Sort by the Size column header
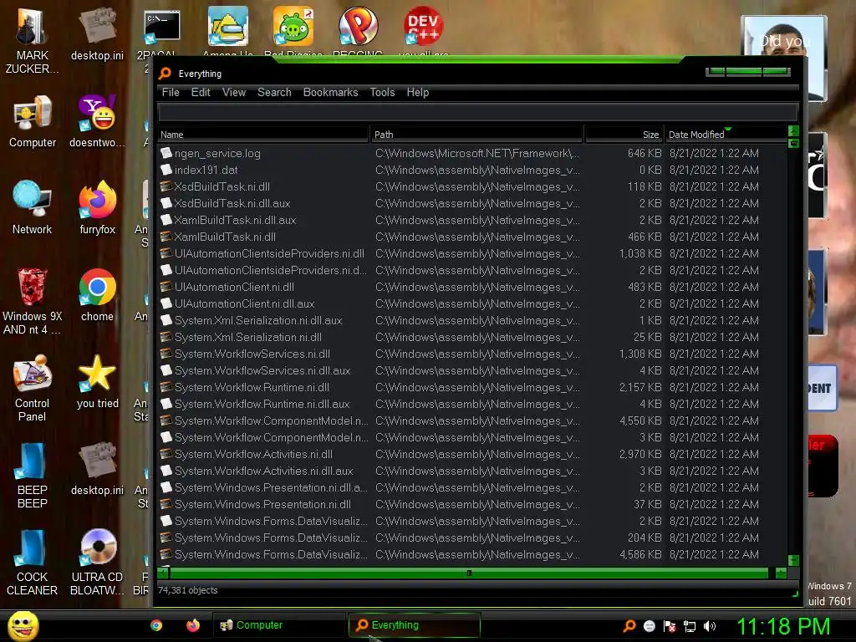This screenshot has width=856, height=642. coord(624,135)
